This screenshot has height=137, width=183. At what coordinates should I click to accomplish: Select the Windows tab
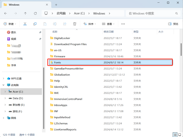[26, 5]
